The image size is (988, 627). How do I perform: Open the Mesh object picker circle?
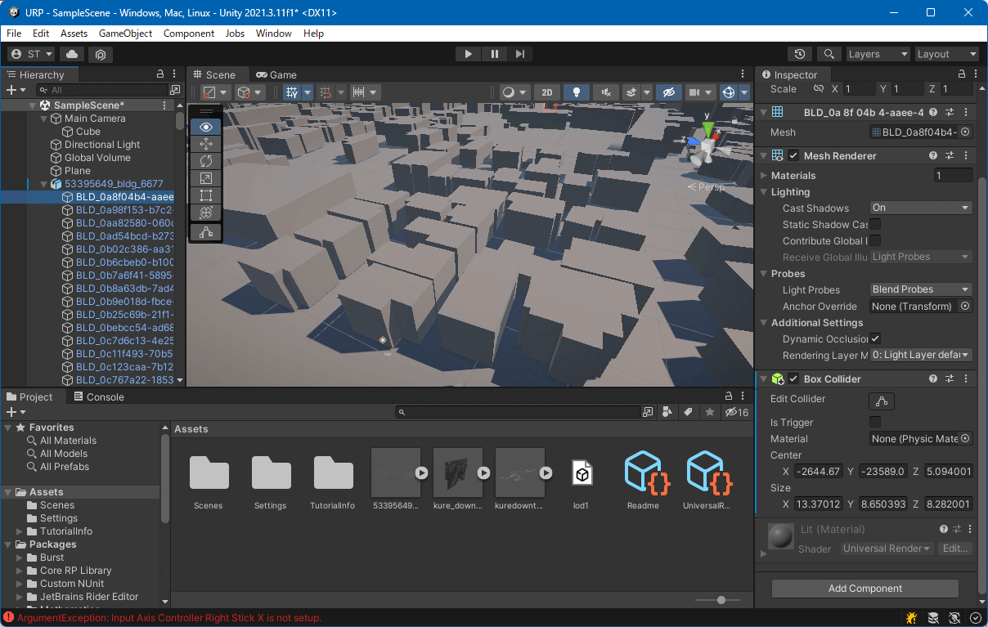[x=965, y=132]
